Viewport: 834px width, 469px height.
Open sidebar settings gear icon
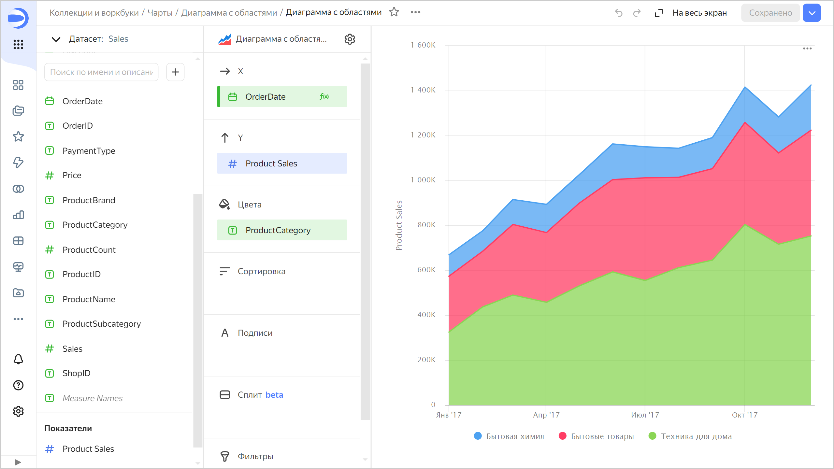[18, 411]
